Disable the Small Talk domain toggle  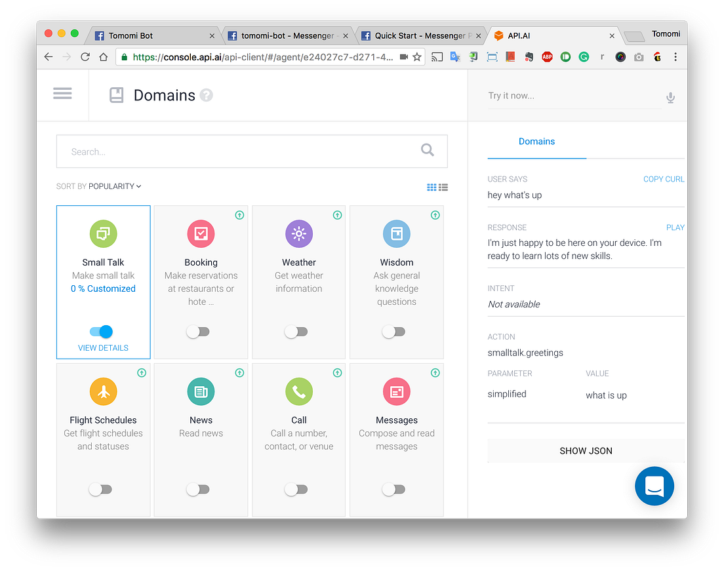pos(103,332)
